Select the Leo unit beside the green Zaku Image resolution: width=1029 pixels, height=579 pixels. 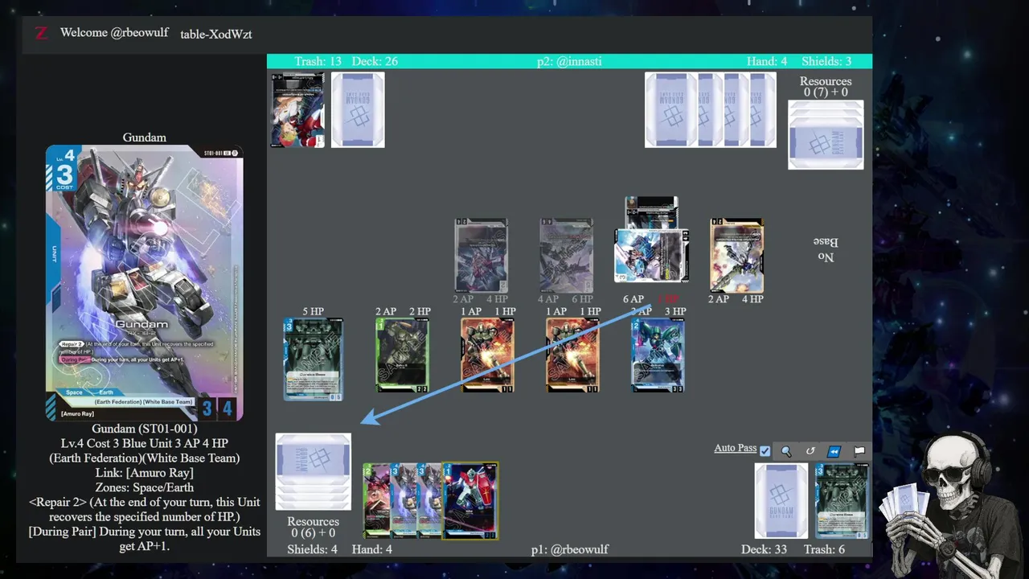point(487,355)
